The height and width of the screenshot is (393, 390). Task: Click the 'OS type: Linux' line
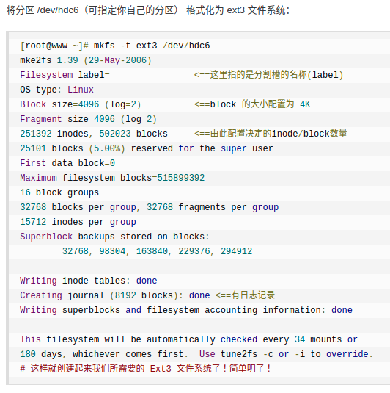pos(56,90)
